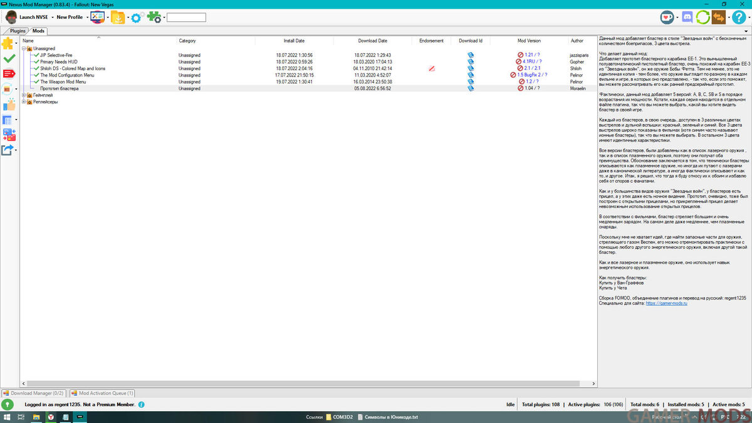
Task: Switch to the Mods tab
Action: (x=39, y=30)
